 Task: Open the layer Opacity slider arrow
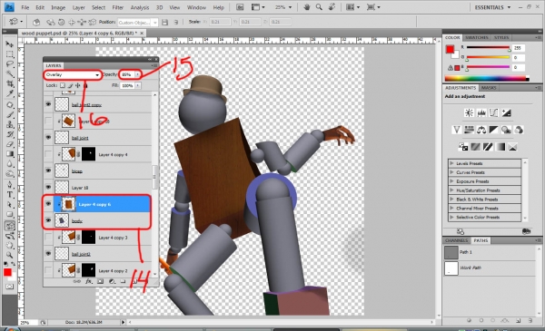[138, 74]
